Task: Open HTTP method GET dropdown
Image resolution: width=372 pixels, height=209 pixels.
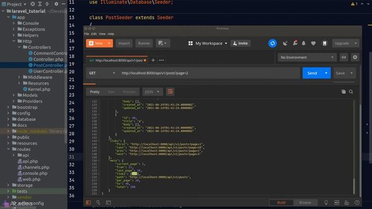Action: [x=102, y=73]
